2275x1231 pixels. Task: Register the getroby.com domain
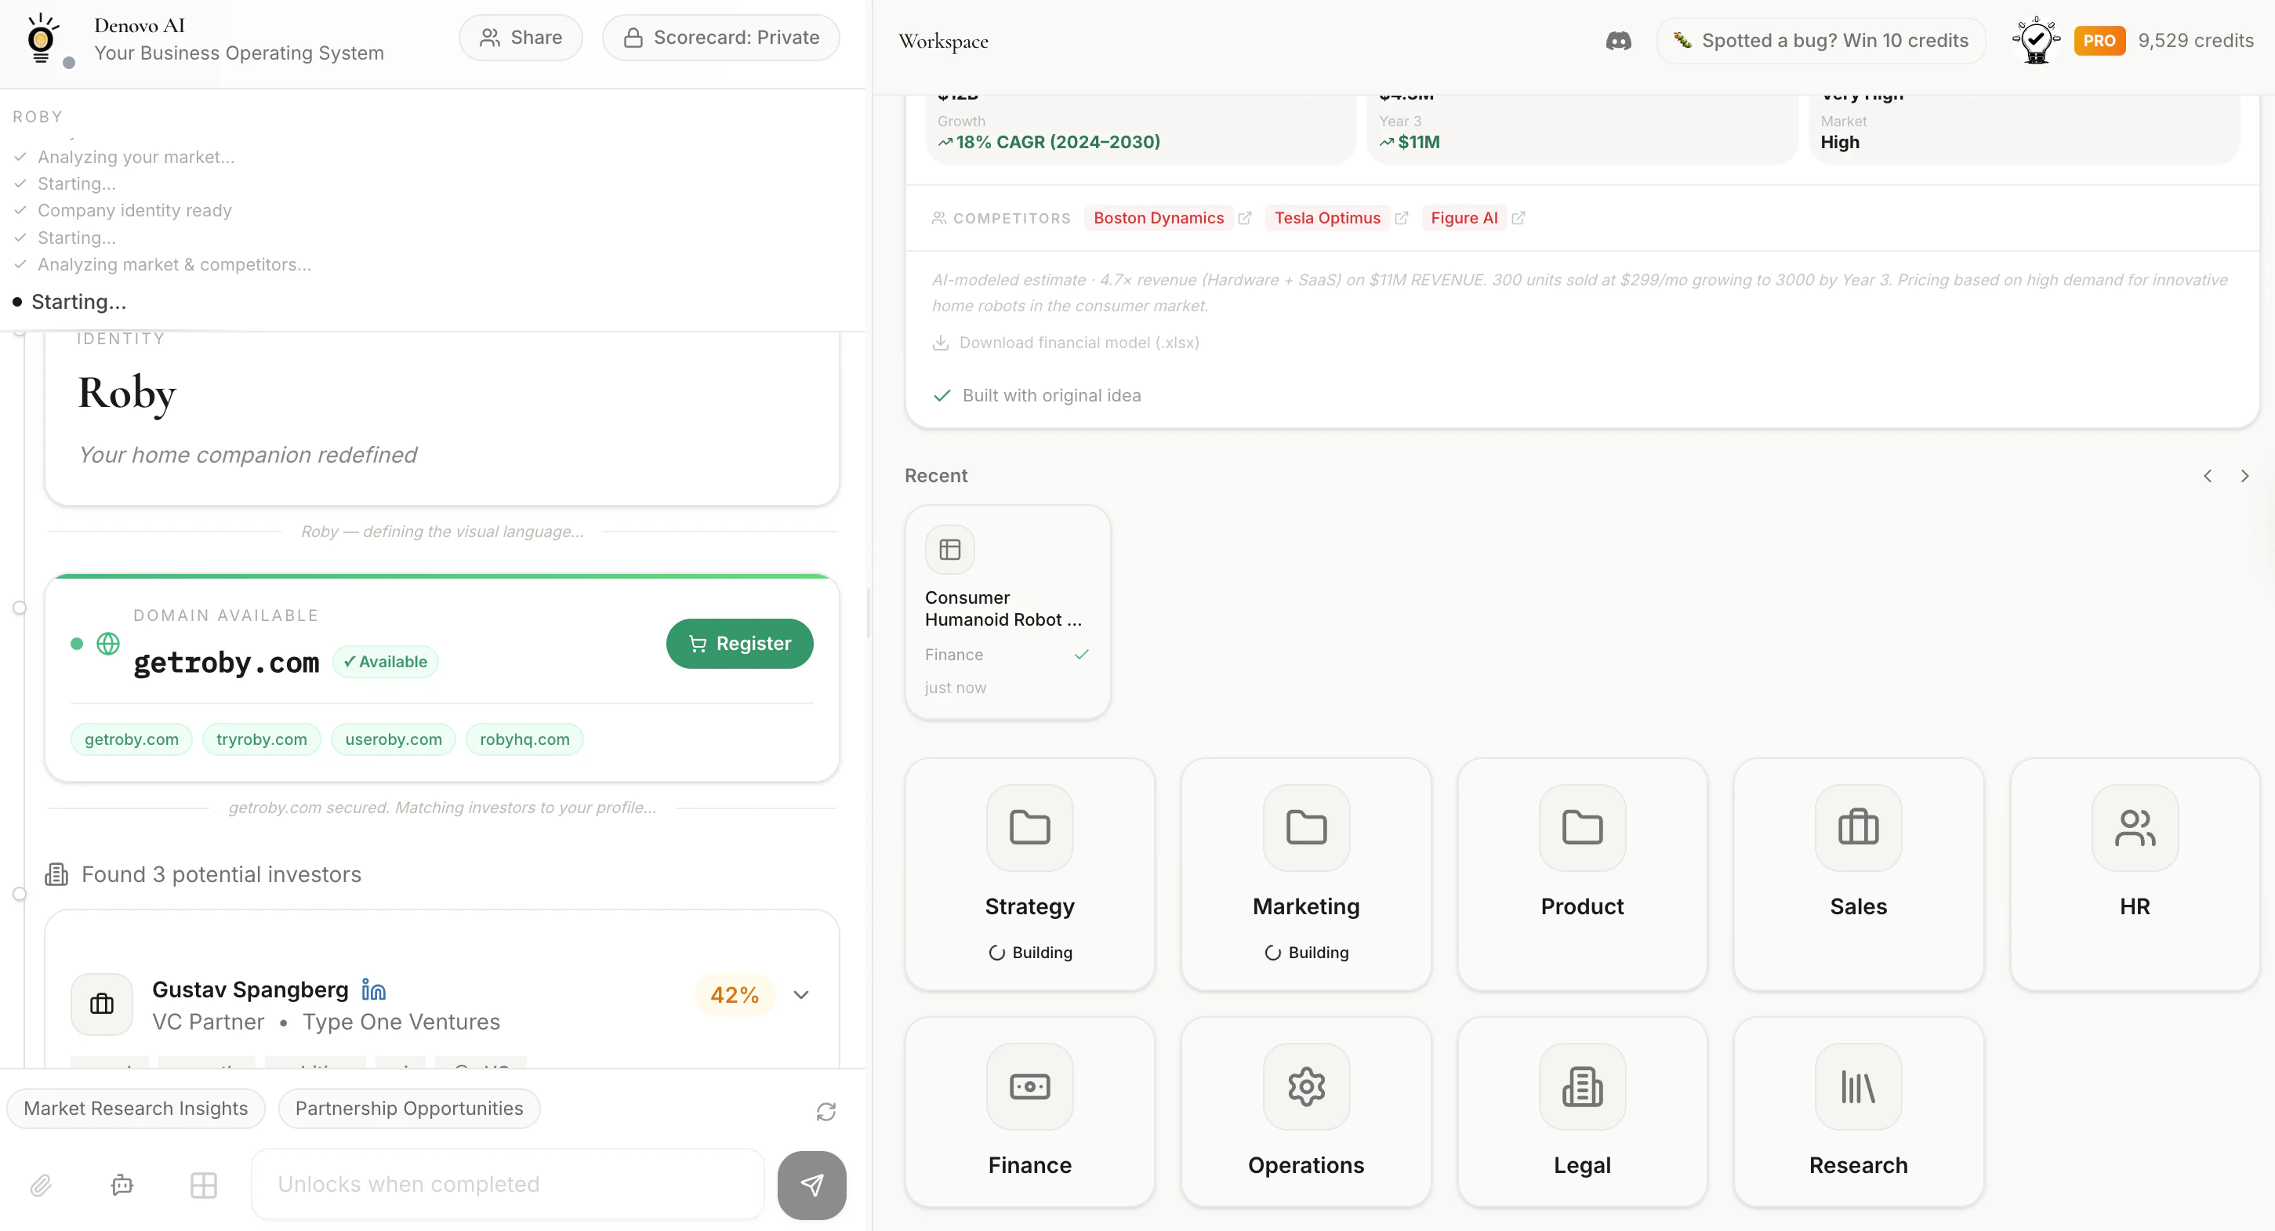point(739,643)
